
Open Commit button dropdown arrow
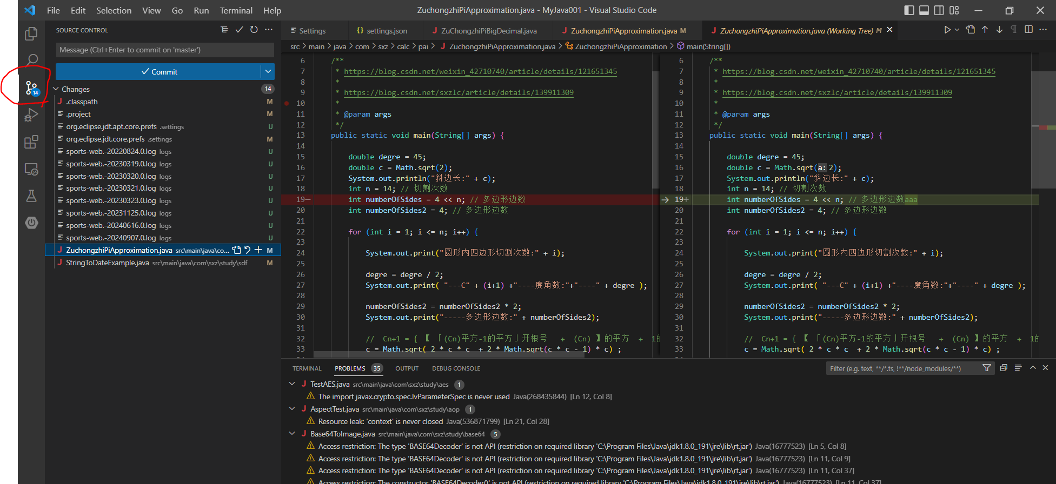coord(268,71)
